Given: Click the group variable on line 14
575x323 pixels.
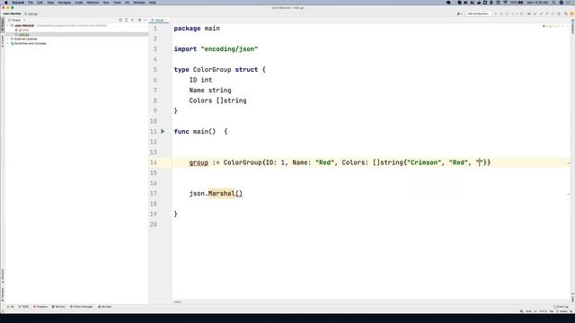Looking at the screenshot, I should [x=199, y=162].
